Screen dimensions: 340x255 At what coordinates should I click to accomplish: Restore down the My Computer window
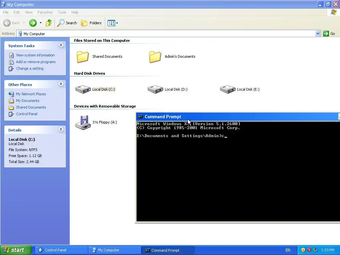[328, 4]
